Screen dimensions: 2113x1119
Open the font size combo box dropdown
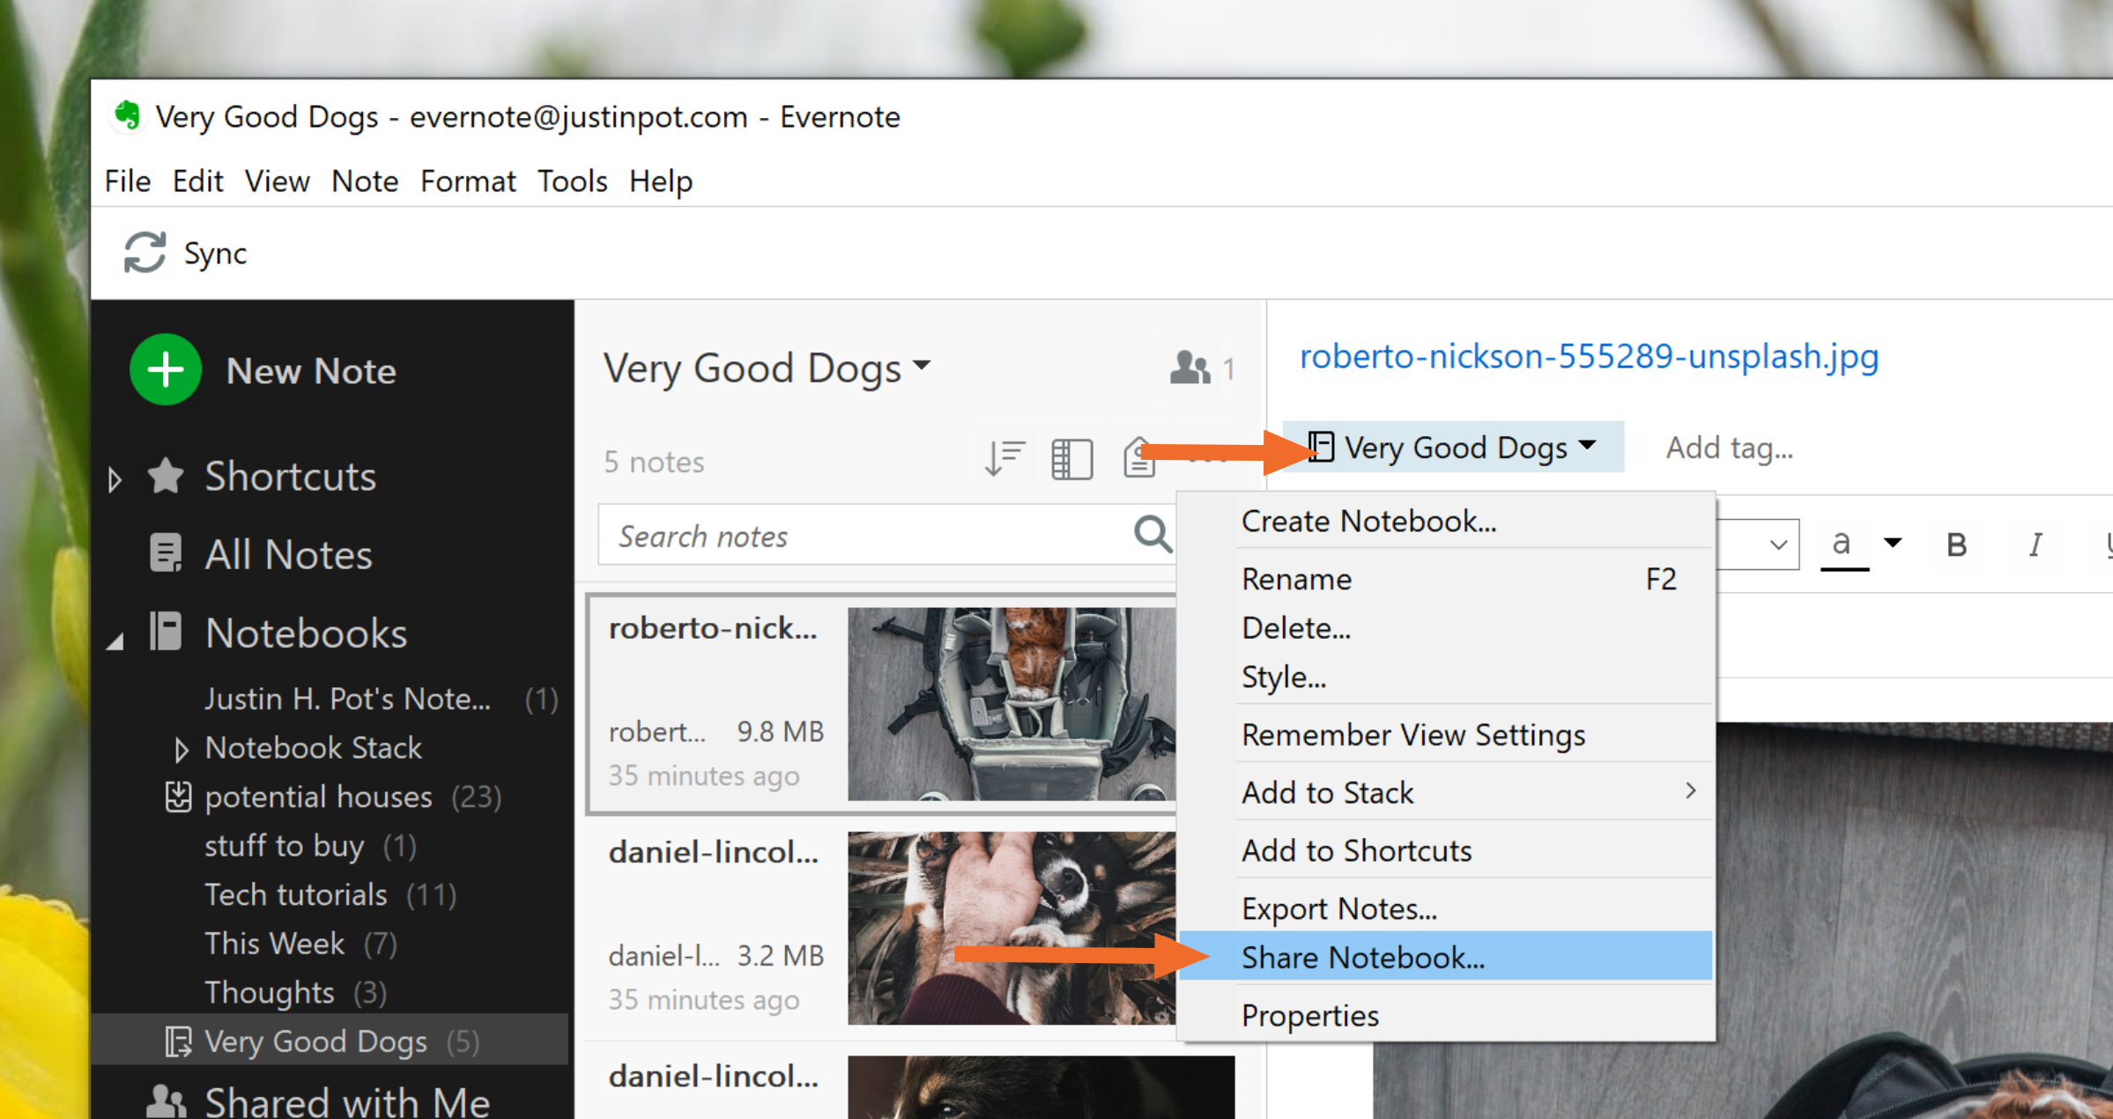[x=1777, y=545]
